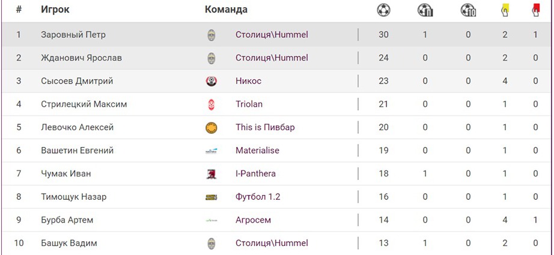554x255 pixels.
Task: Click the Футбол 1.2 team logo
Action: [211, 197]
